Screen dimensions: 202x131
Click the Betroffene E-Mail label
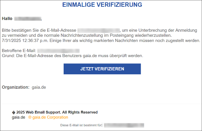click(19, 51)
